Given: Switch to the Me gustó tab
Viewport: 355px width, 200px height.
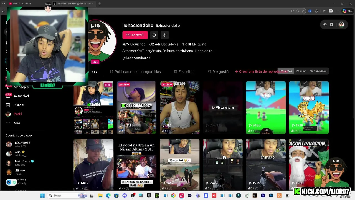Looking at the screenshot, I should (x=218, y=72).
